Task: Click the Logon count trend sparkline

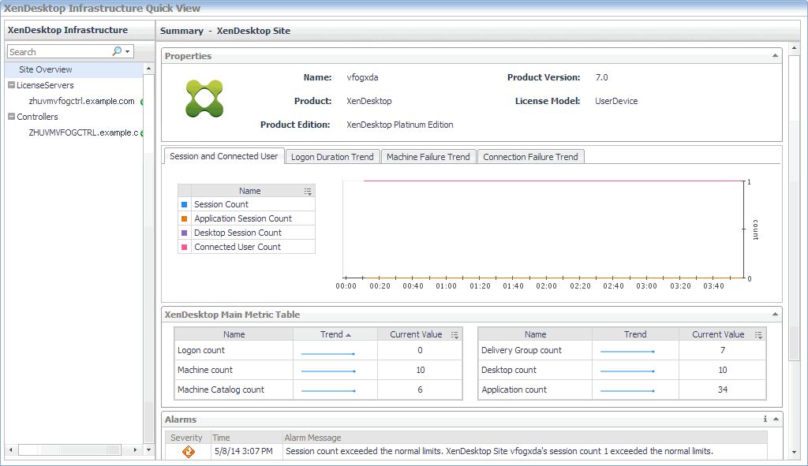Action: (x=327, y=354)
